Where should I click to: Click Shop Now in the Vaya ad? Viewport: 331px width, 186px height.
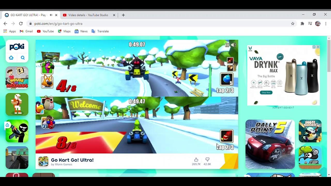pos(266,92)
